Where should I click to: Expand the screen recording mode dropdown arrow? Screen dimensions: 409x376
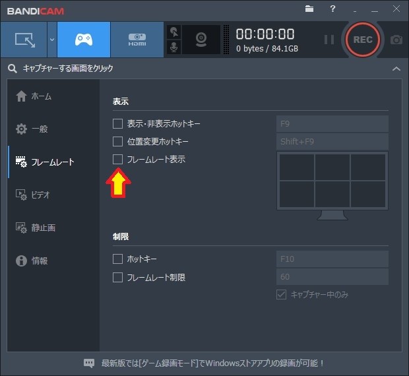(51, 40)
